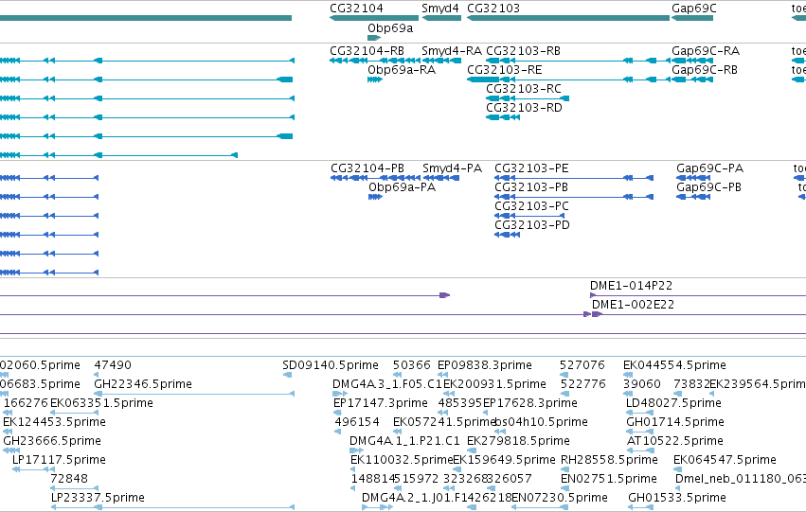Select EST GH22346.5prime
The height and width of the screenshot is (512, 806).
click(143, 384)
